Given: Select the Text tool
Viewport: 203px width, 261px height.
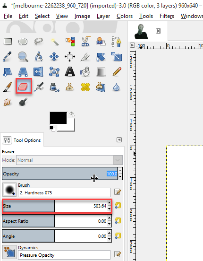Looking at the screenshot, I should 70,72.
